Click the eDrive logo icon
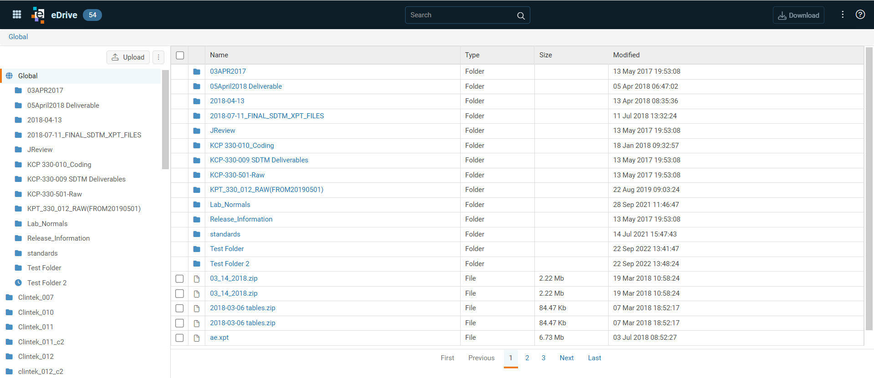Viewport: 874px width, 378px height. pyautogui.click(x=38, y=15)
